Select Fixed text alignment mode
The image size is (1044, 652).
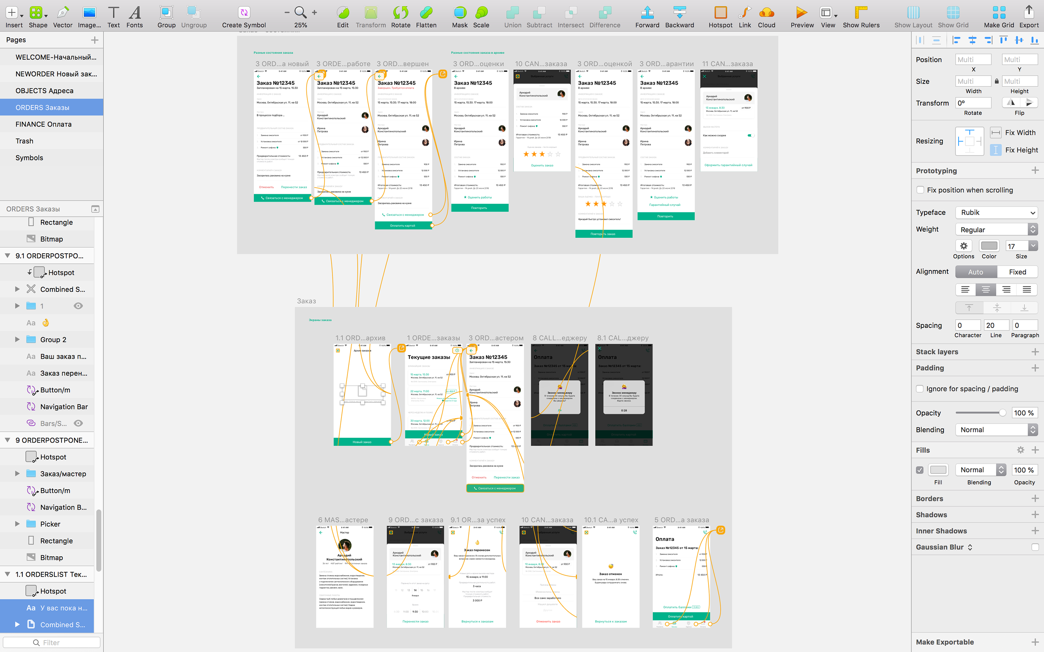pos(1017,272)
